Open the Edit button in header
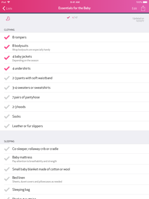 [x=134, y=8]
